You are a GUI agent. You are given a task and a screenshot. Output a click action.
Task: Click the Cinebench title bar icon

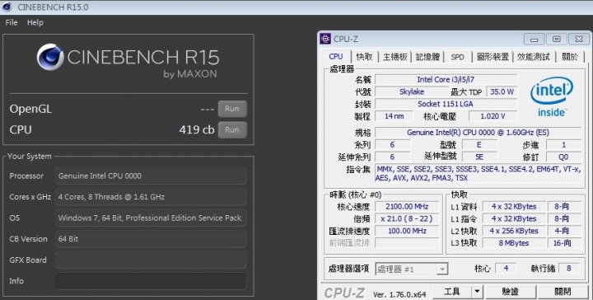pyautogui.click(x=7, y=7)
